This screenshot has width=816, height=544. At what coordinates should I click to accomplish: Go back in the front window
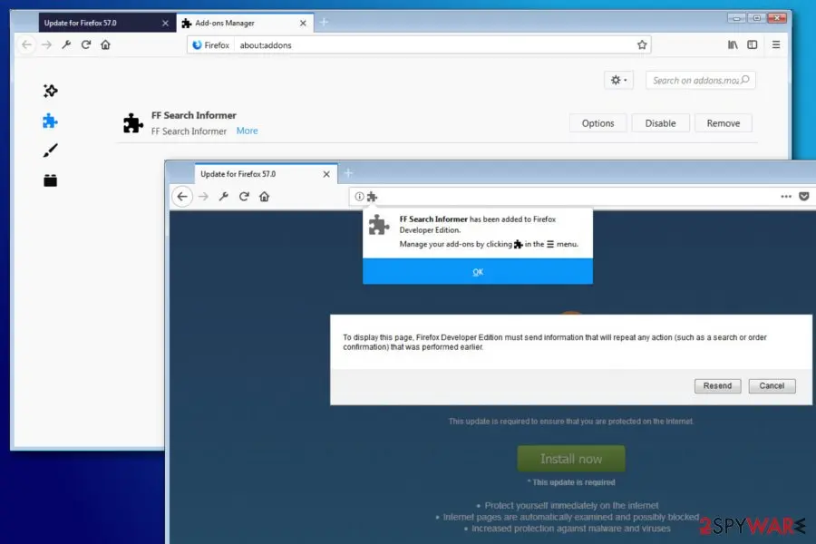pyautogui.click(x=182, y=196)
